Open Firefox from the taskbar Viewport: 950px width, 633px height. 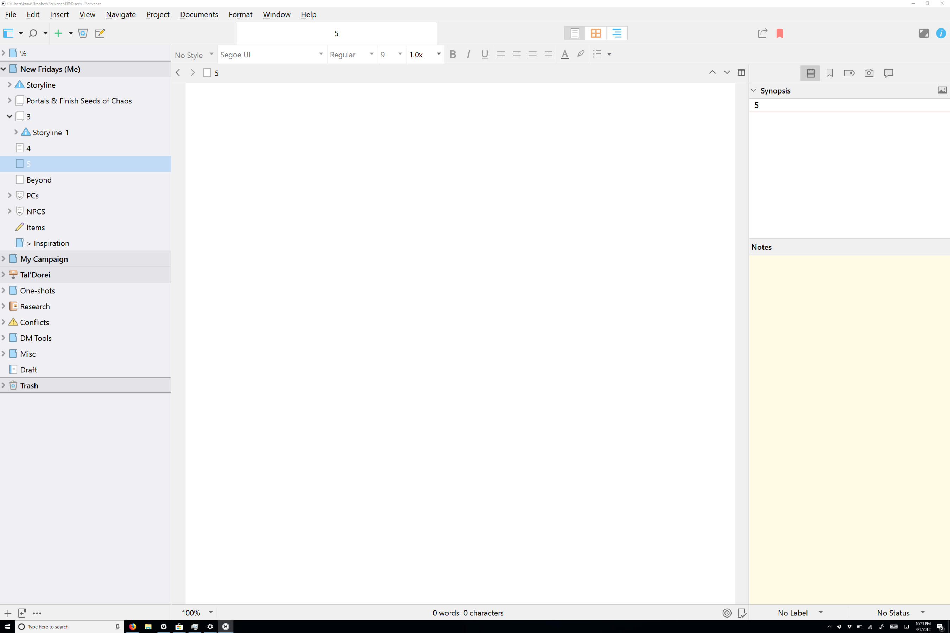(133, 627)
